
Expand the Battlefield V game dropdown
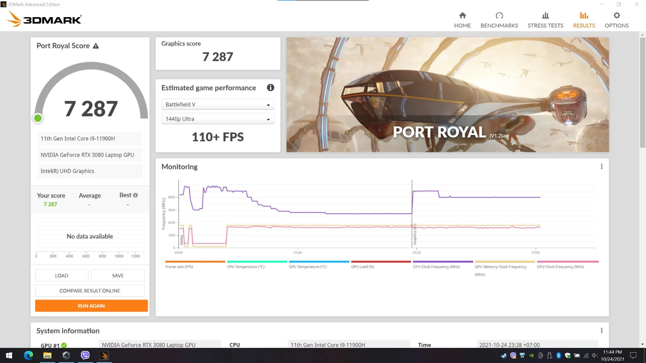218,105
